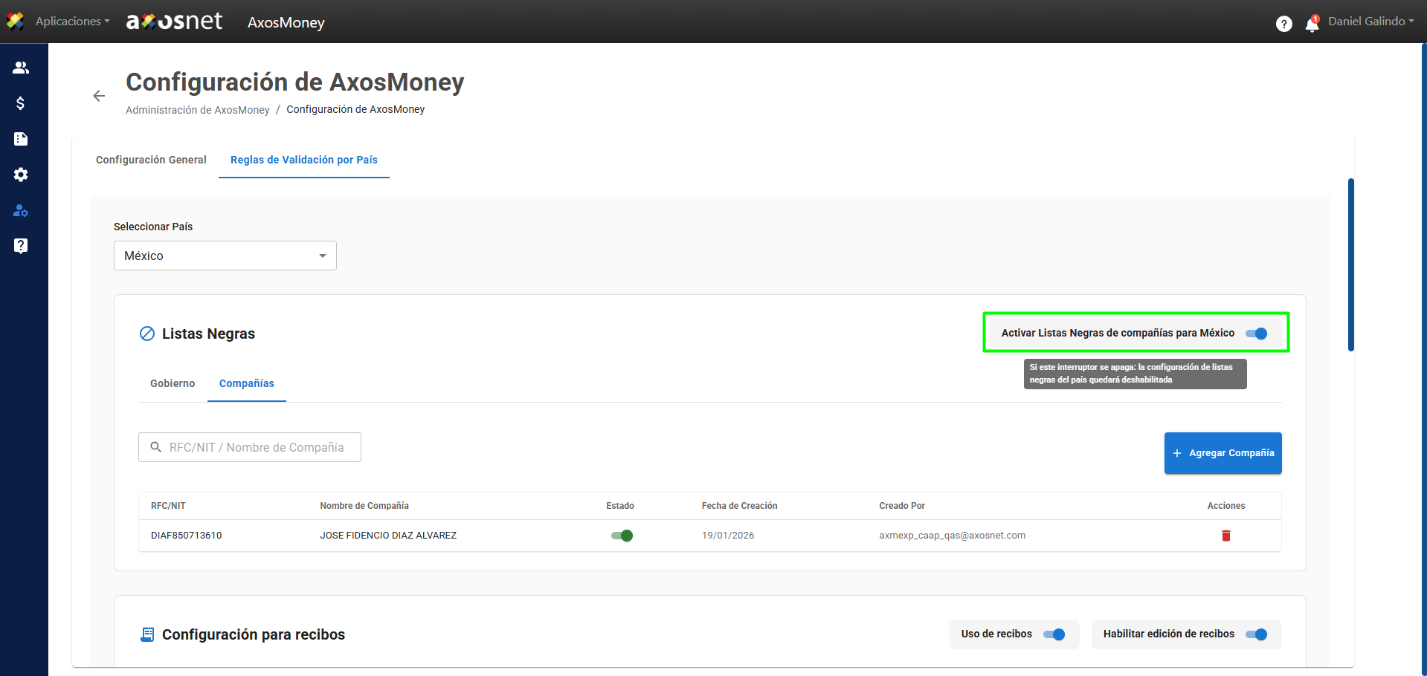Toggle the Uso de recibos switch
The width and height of the screenshot is (1427, 676).
(x=1054, y=634)
